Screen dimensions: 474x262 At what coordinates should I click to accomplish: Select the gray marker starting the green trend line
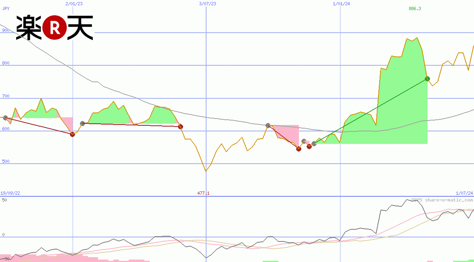(314, 144)
